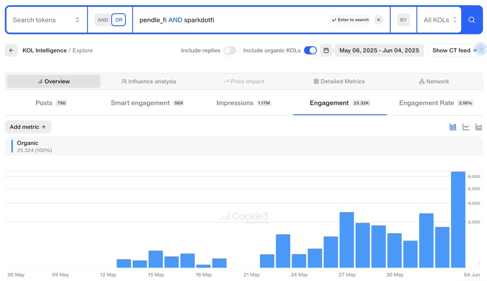Viewport: 487px width, 281px height.
Task: Open the Search tokens dropdown
Action: 46,20
